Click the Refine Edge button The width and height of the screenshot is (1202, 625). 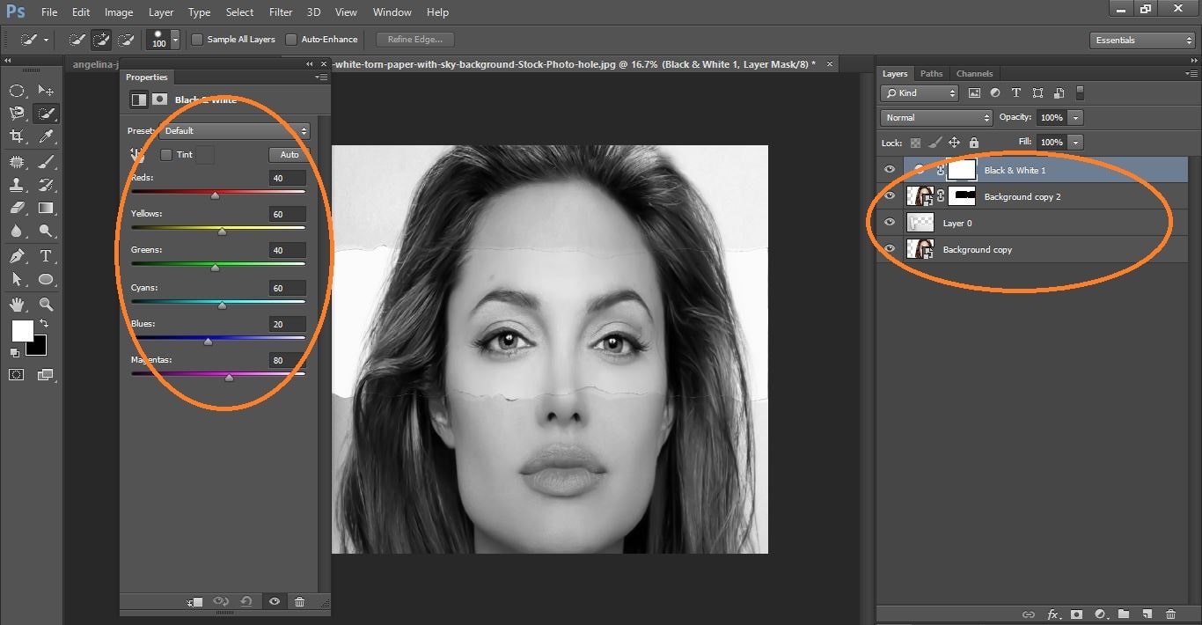click(414, 40)
